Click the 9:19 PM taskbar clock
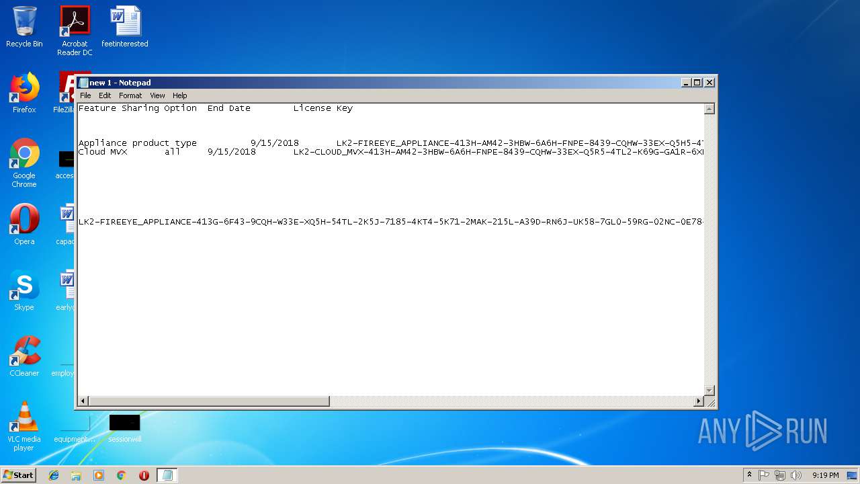 [825, 475]
